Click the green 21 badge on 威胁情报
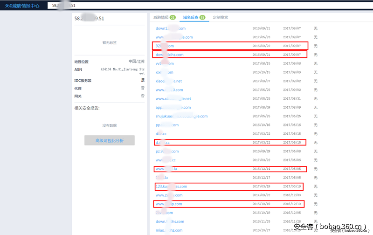The image size is (373, 235). (173, 17)
